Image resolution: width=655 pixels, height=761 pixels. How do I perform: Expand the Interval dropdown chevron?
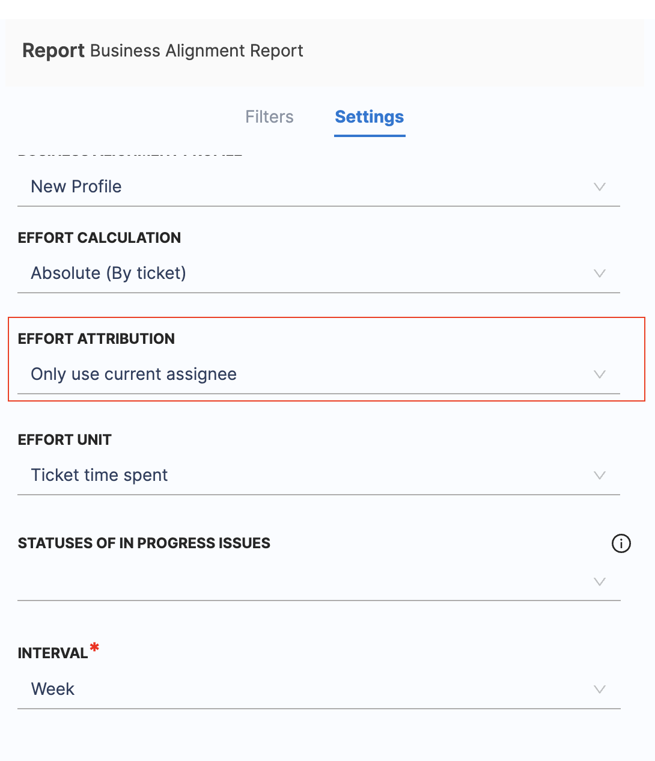point(599,689)
